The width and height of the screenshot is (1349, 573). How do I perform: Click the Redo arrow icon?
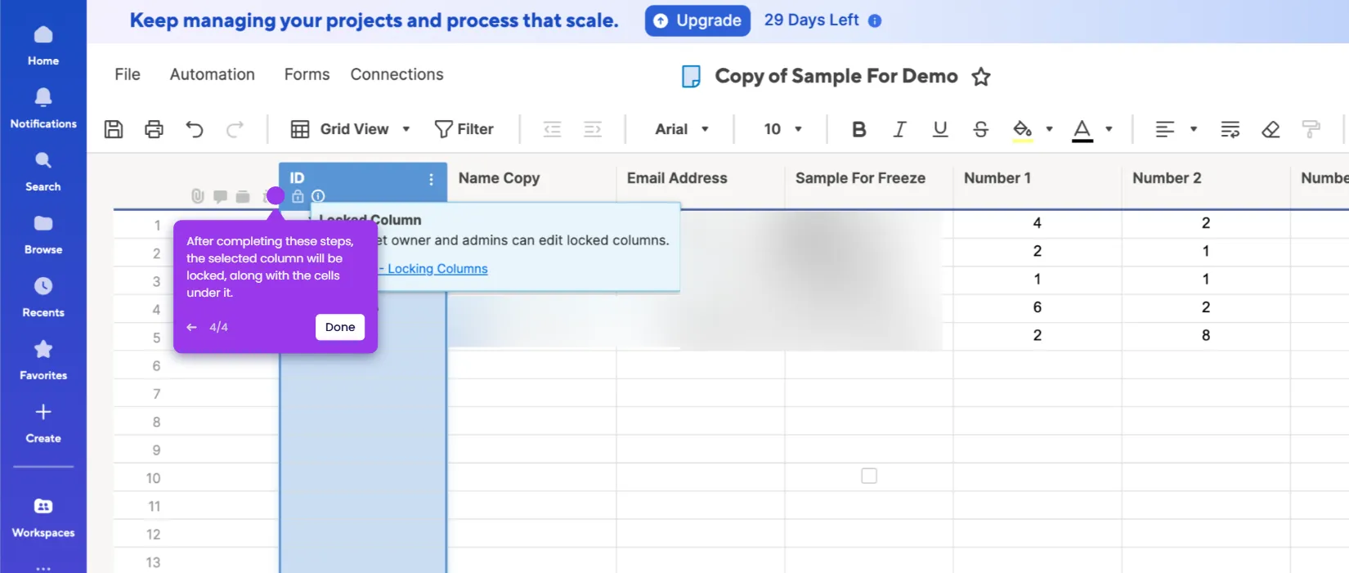[235, 129]
